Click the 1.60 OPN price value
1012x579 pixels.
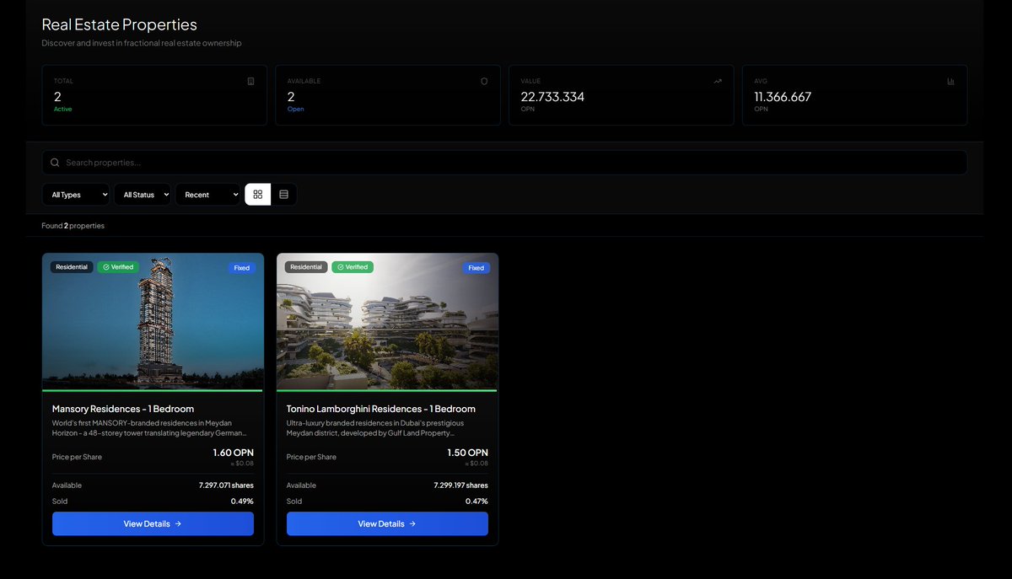point(233,453)
